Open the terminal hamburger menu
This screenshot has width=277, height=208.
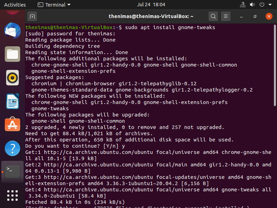pos(226,16)
